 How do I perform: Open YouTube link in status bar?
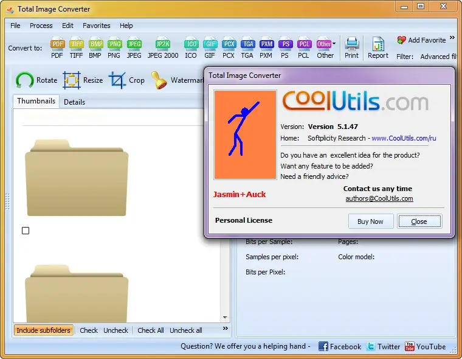click(x=425, y=347)
